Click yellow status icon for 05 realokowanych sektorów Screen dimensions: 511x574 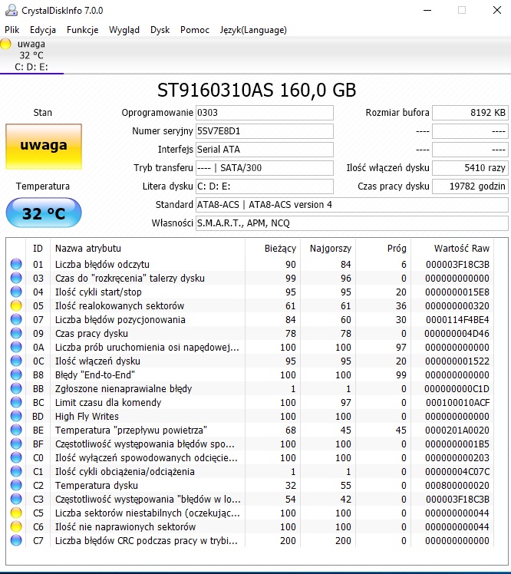[16, 305]
